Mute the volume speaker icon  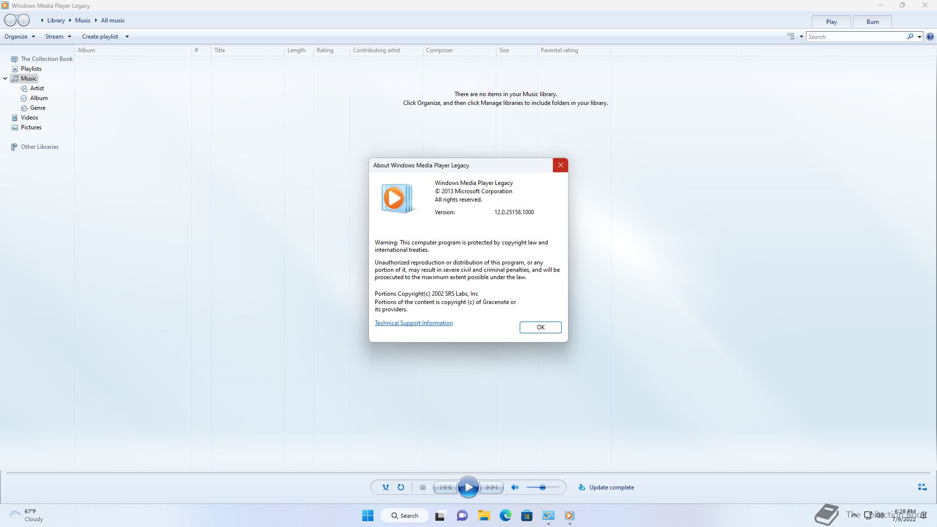coord(515,487)
